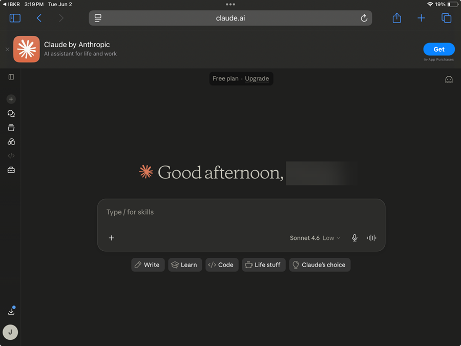Click the 'Free plan' text
The width and height of the screenshot is (461, 346).
point(225,78)
